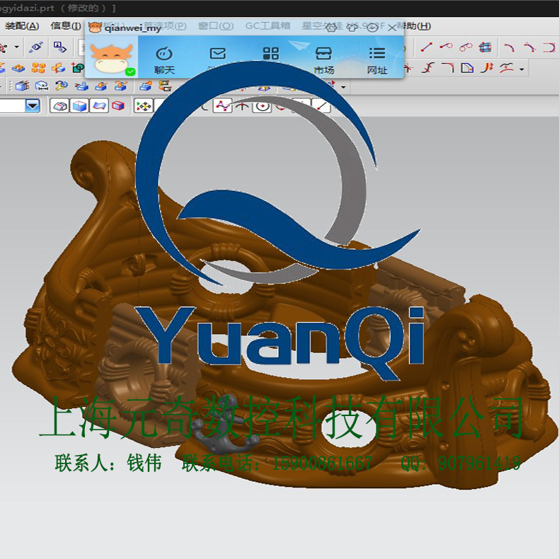Open the GC工具箱 menu
The height and width of the screenshot is (559, 559).
tap(267, 26)
